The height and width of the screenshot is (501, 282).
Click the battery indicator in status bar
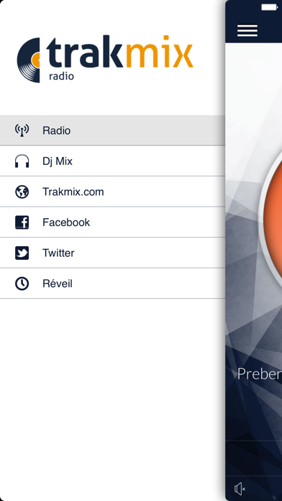click(269, 7)
